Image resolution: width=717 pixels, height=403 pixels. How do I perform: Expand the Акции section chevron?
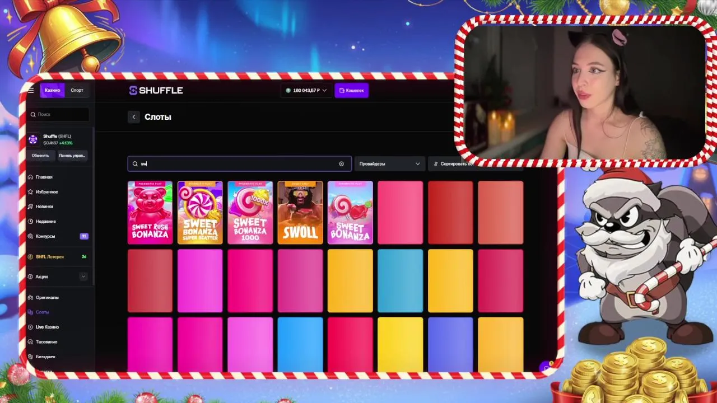coord(83,277)
